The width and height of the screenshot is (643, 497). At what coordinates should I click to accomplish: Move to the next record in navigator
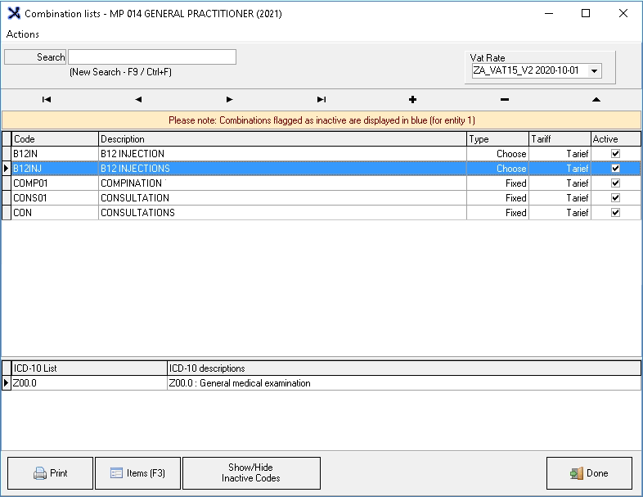(230, 99)
